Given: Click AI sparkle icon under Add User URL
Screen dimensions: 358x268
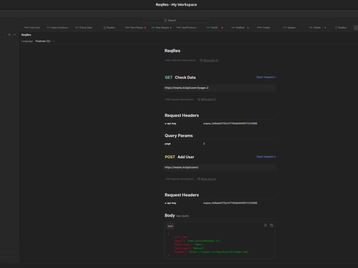Looking at the screenshot, I should coord(199,179).
